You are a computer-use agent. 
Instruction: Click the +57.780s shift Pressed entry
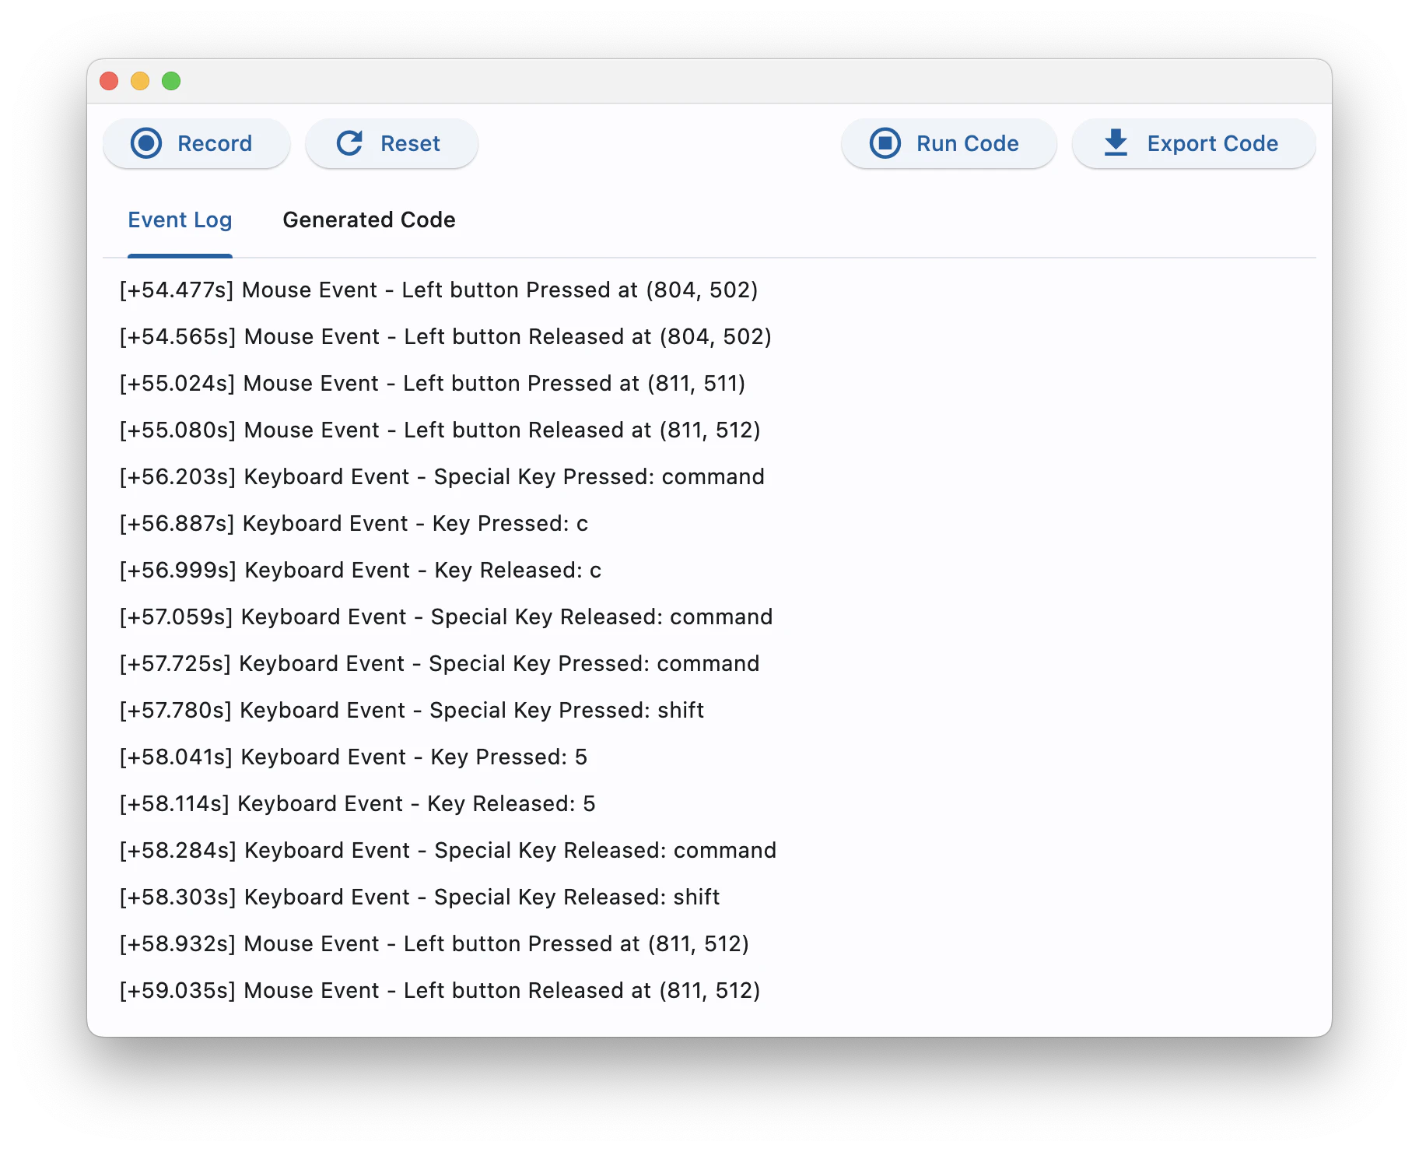[412, 711]
